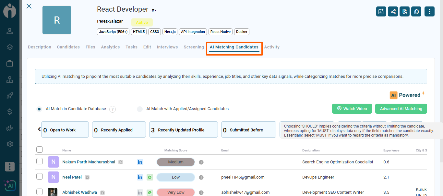Click the duplicate job copy icon
The height and width of the screenshot is (196, 443).
pos(416,12)
